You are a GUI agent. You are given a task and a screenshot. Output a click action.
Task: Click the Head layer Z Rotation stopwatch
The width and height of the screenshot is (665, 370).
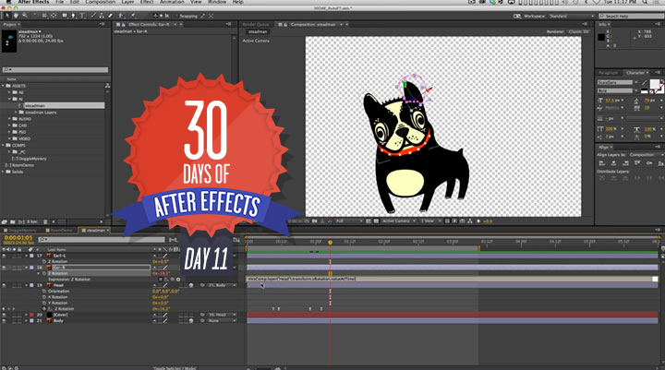coord(44,309)
